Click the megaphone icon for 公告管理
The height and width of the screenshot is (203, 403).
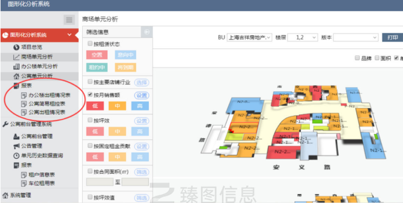pos(16,146)
